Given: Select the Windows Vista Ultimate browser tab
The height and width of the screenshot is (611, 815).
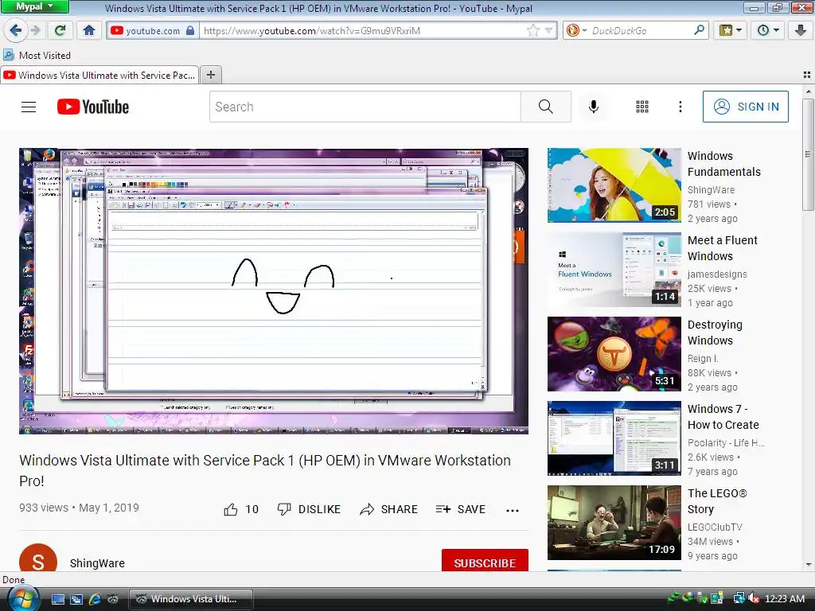Looking at the screenshot, I should point(99,76).
